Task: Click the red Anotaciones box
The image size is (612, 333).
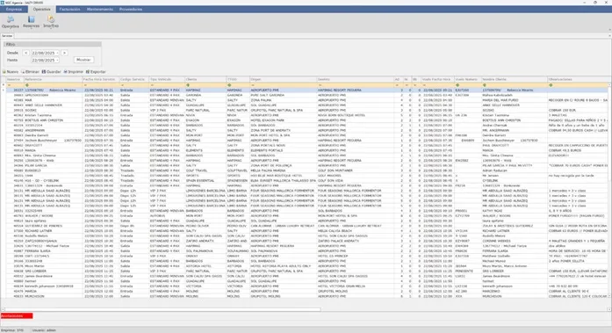Action: click(17, 315)
